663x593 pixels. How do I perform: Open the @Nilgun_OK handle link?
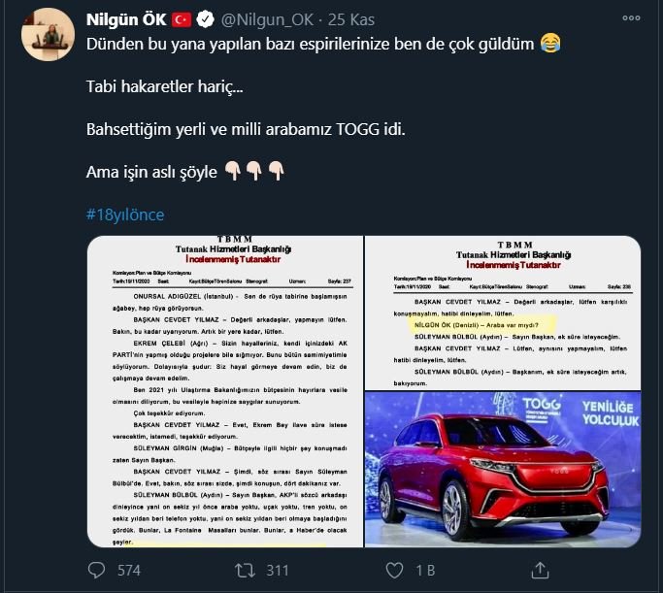point(267,19)
